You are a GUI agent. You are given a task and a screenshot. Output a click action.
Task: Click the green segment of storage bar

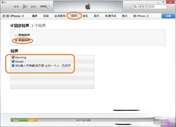[x=20, y=120]
